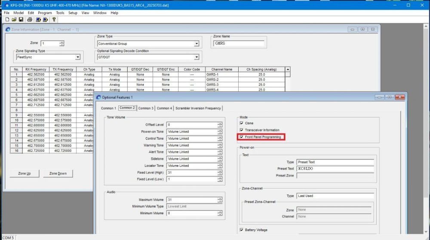
Task: Switch to the Common 3 tab
Action: click(x=145, y=108)
